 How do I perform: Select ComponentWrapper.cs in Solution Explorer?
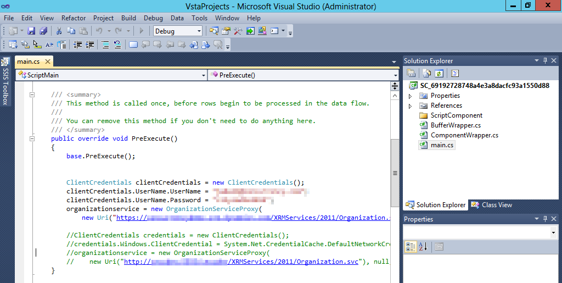click(464, 135)
